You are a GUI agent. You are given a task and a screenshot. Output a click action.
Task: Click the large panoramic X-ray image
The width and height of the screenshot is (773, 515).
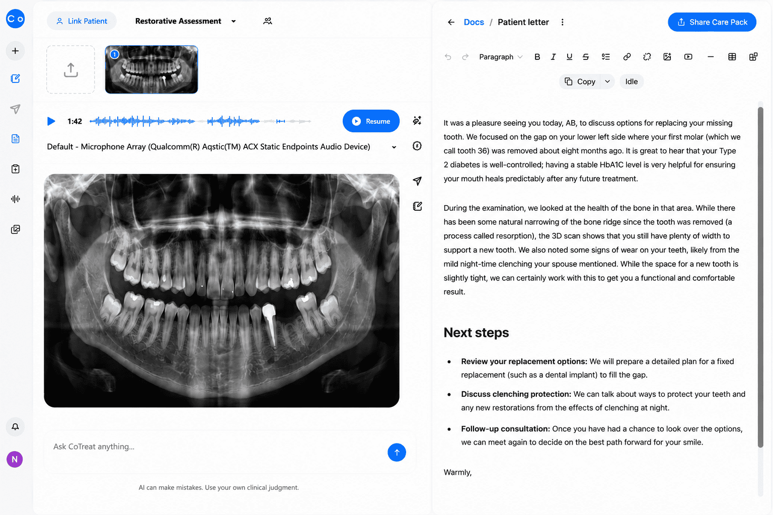coord(221,291)
